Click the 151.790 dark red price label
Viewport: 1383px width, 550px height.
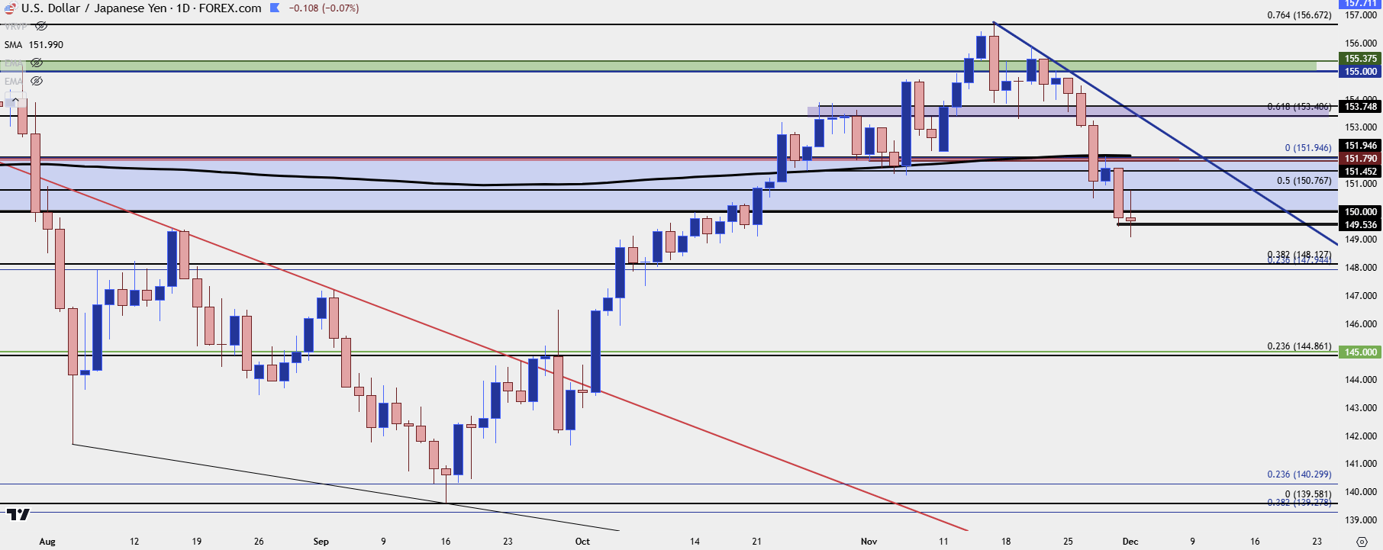[x=1360, y=159]
